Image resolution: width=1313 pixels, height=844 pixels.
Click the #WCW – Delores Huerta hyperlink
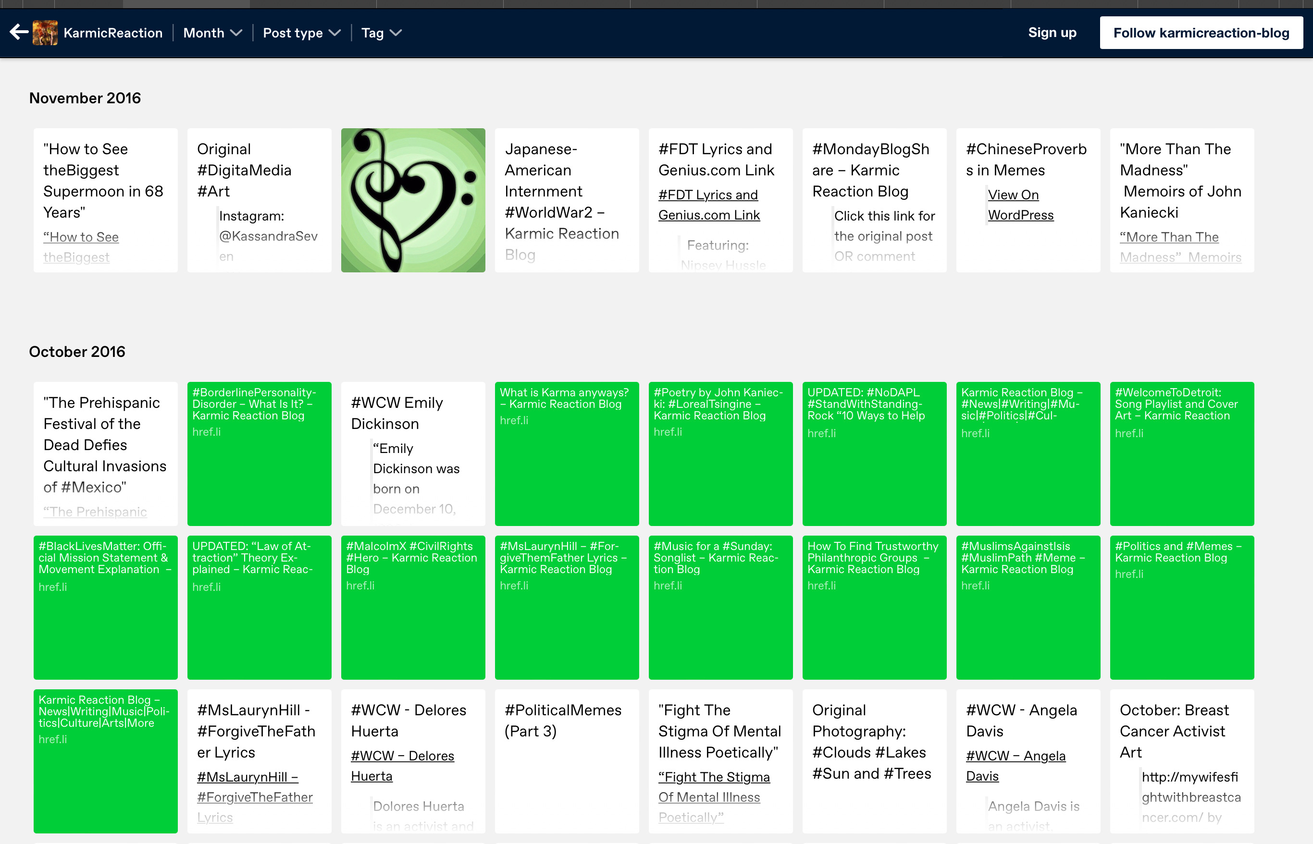[x=402, y=766]
